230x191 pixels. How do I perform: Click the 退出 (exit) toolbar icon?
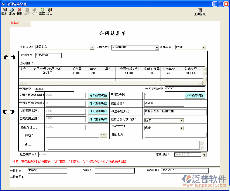point(49,11)
